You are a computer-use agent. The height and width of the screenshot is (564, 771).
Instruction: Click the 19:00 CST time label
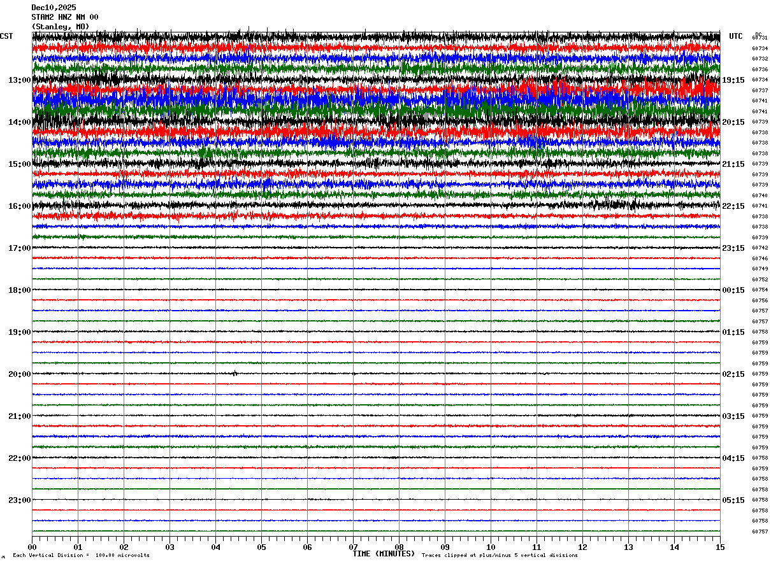[x=19, y=332]
